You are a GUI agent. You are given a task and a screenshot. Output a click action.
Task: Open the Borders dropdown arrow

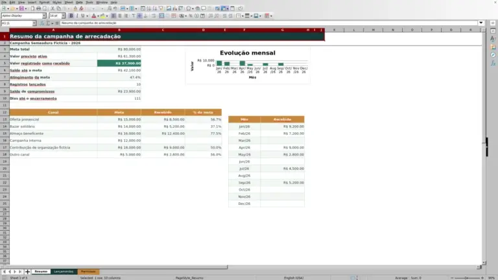[243, 16]
